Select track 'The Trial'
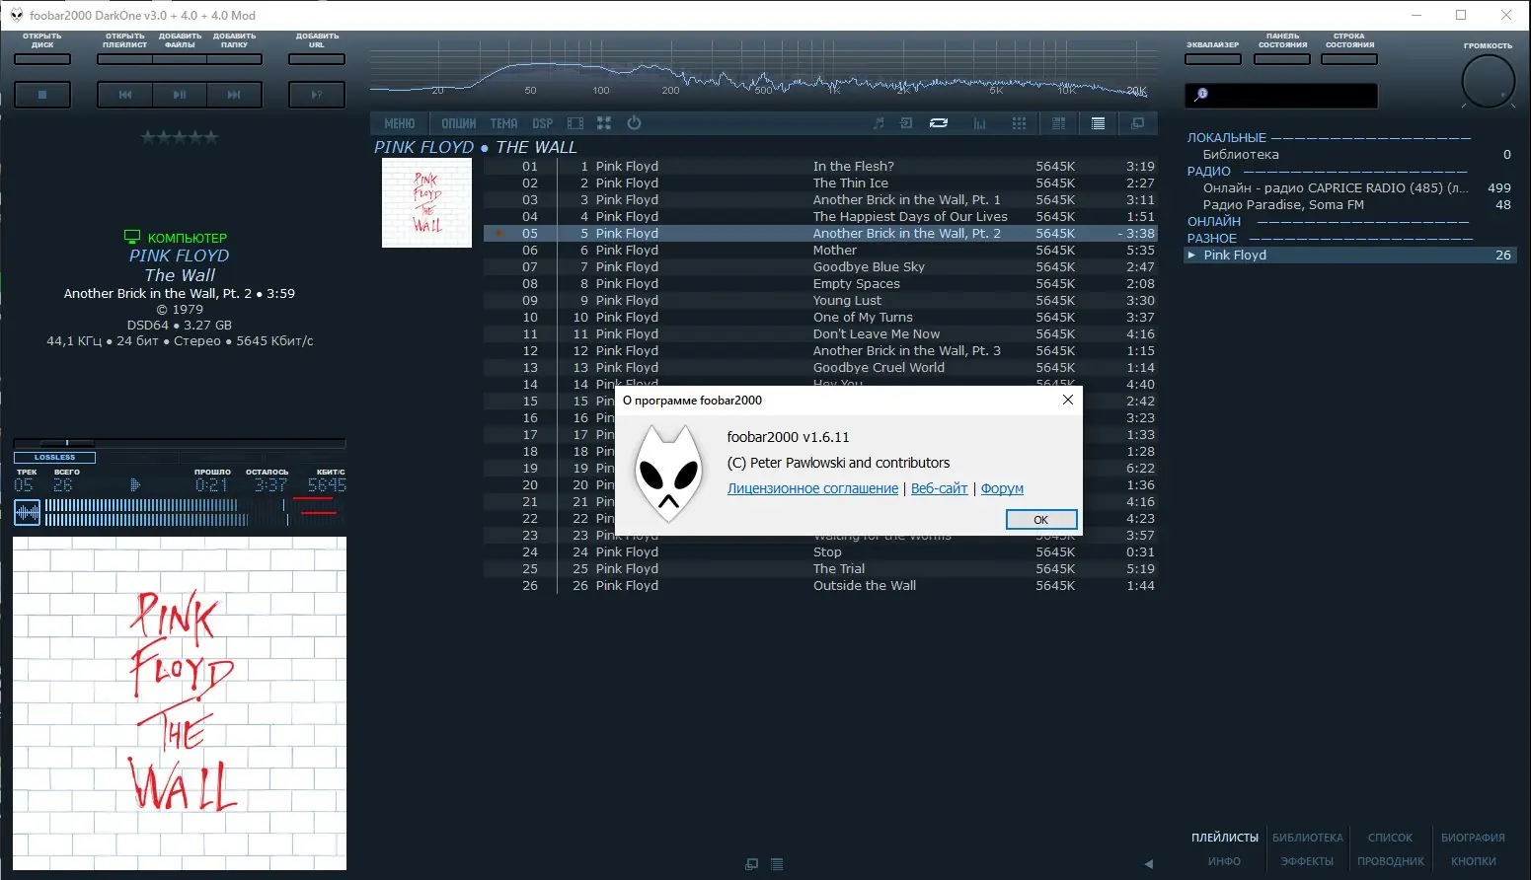Viewport: 1531px width, 880px height. pos(820,569)
